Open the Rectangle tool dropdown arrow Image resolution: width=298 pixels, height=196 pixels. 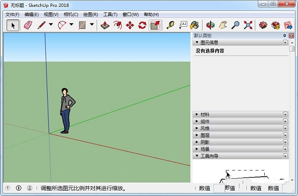click(x=92, y=24)
